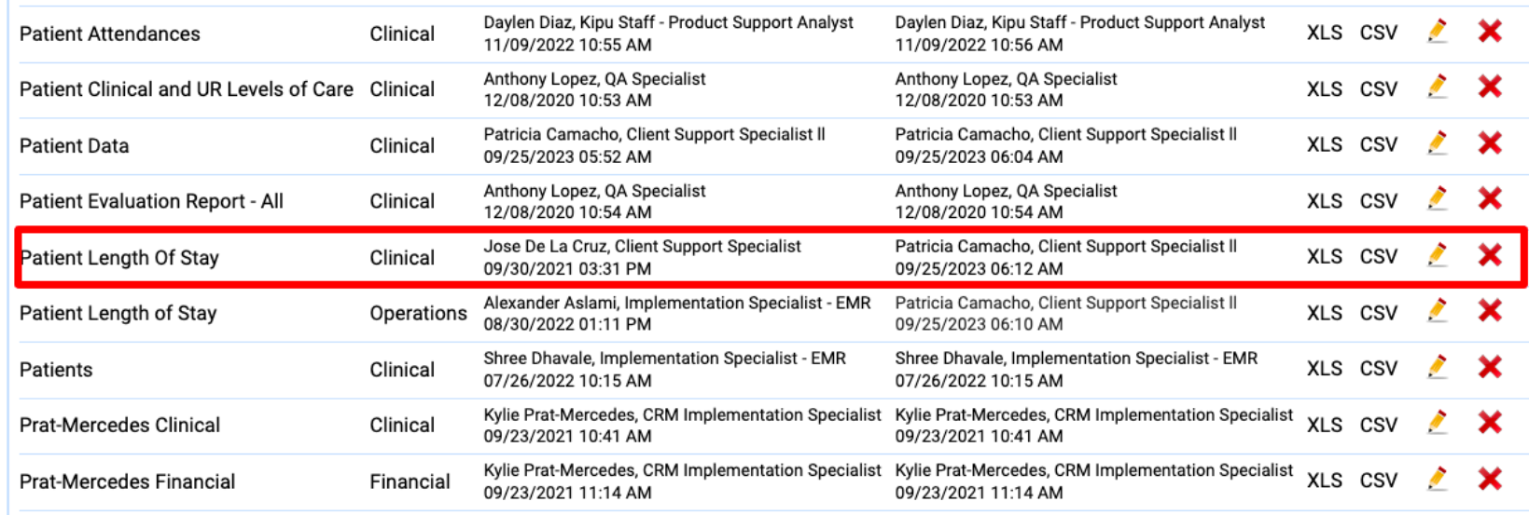
Task: Download Patients report as XLS
Action: [1324, 369]
